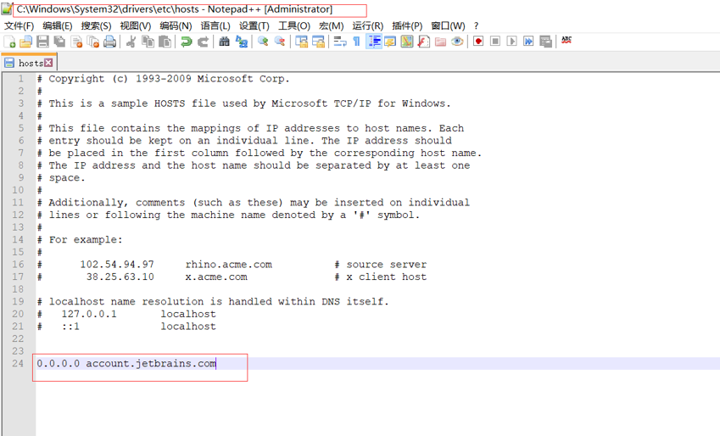This screenshot has height=436, width=720.
Task: Click '102.54.94.97' on line 16
Action: pyautogui.click(x=117, y=264)
